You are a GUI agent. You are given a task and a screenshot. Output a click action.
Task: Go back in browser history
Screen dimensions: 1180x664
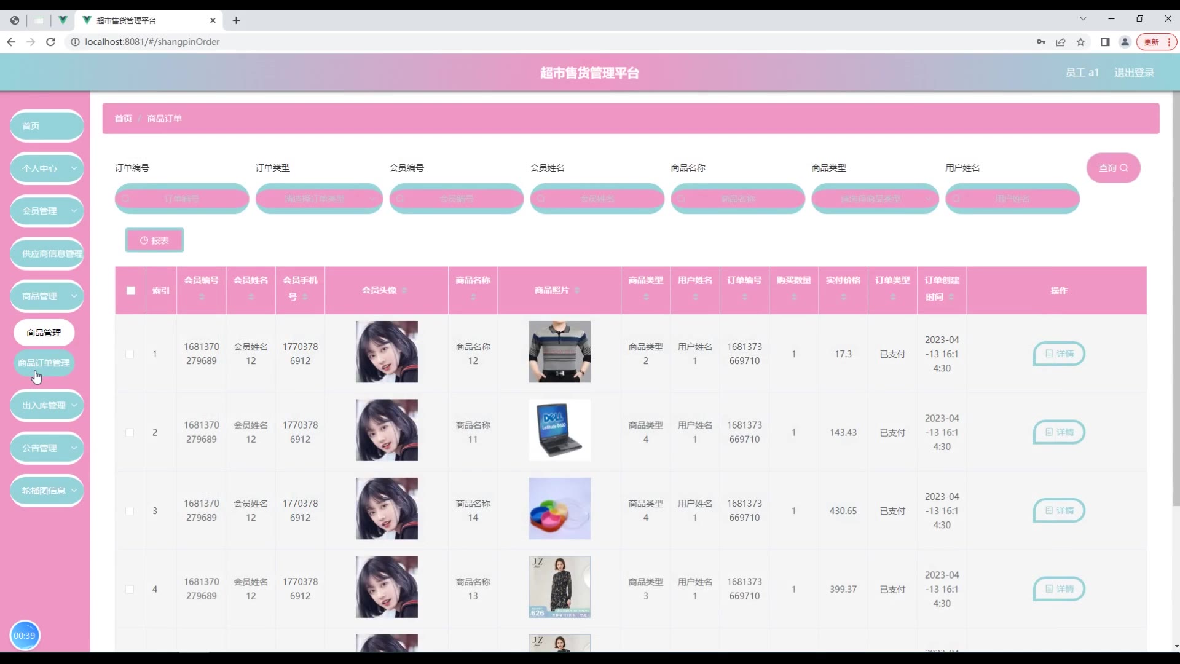pyautogui.click(x=11, y=42)
